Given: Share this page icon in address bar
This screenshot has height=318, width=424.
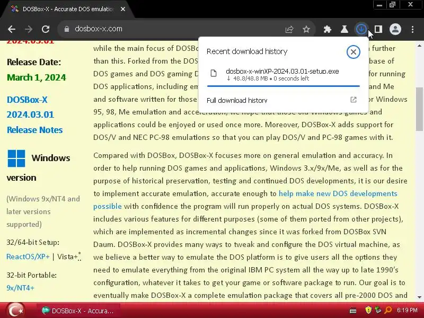Looking at the screenshot, I should coord(289,29).
